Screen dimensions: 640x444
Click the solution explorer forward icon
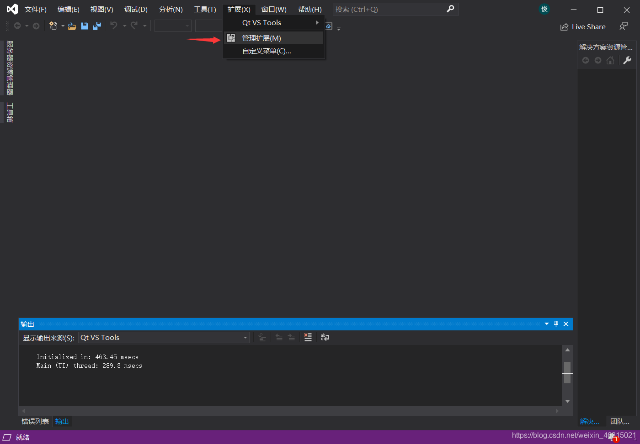pyautogui.click(x=598, y=60)
